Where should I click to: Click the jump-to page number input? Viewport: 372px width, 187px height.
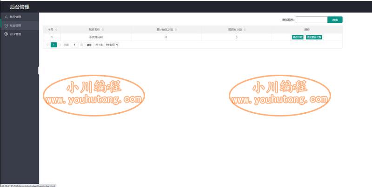[x=74, y=45]
